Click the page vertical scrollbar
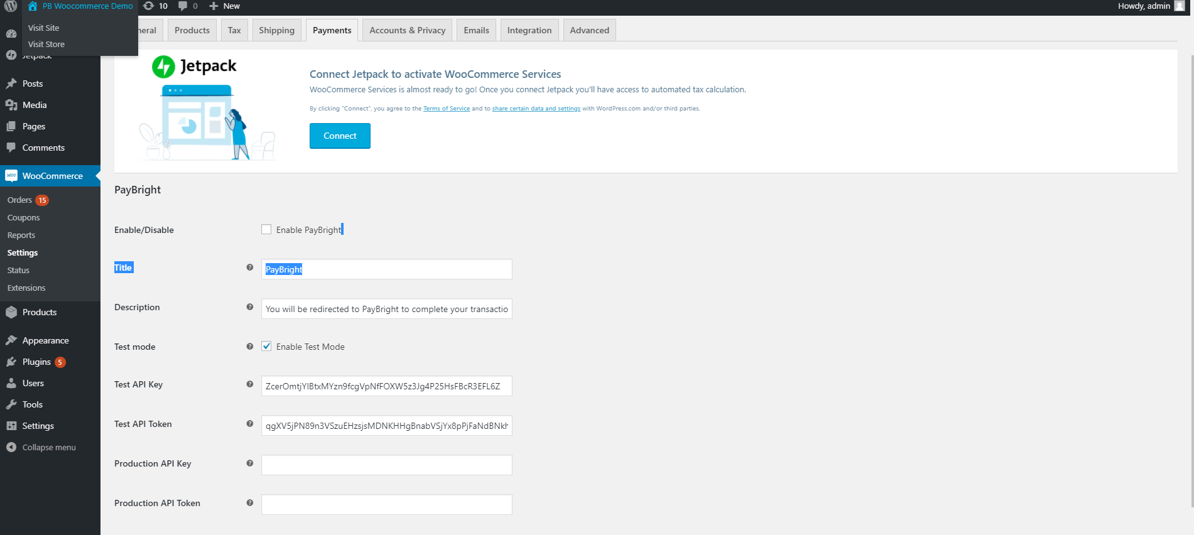1194x535 pixels. point(1191,281)
